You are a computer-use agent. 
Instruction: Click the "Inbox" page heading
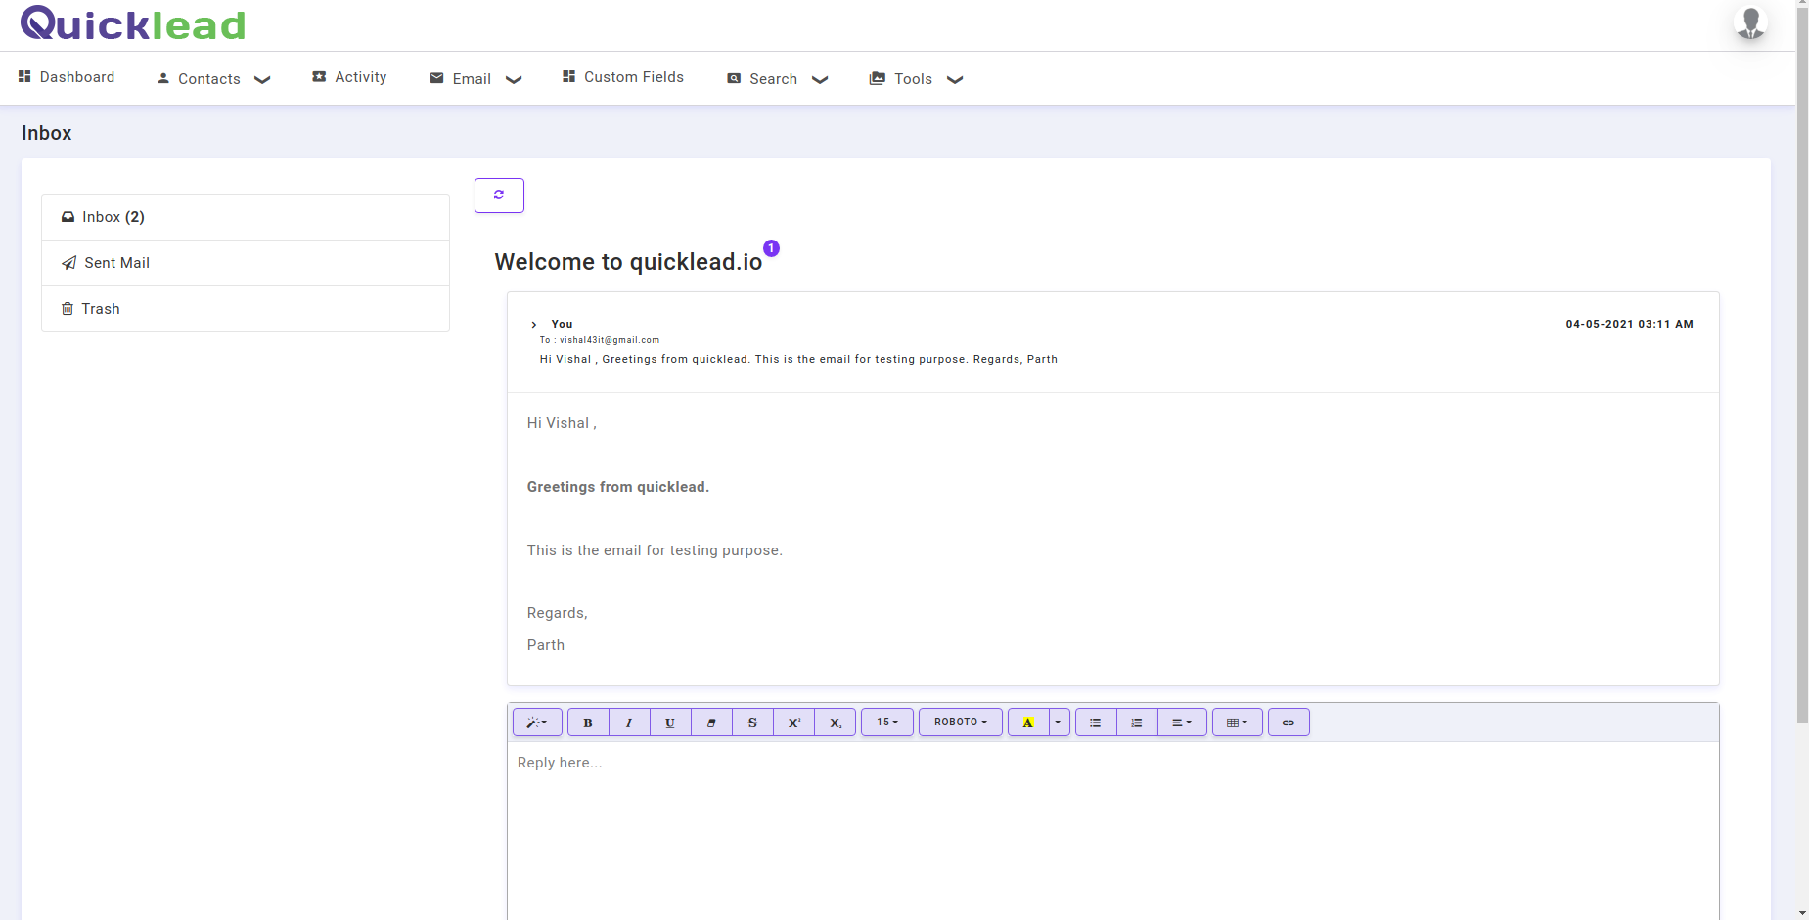47,133
